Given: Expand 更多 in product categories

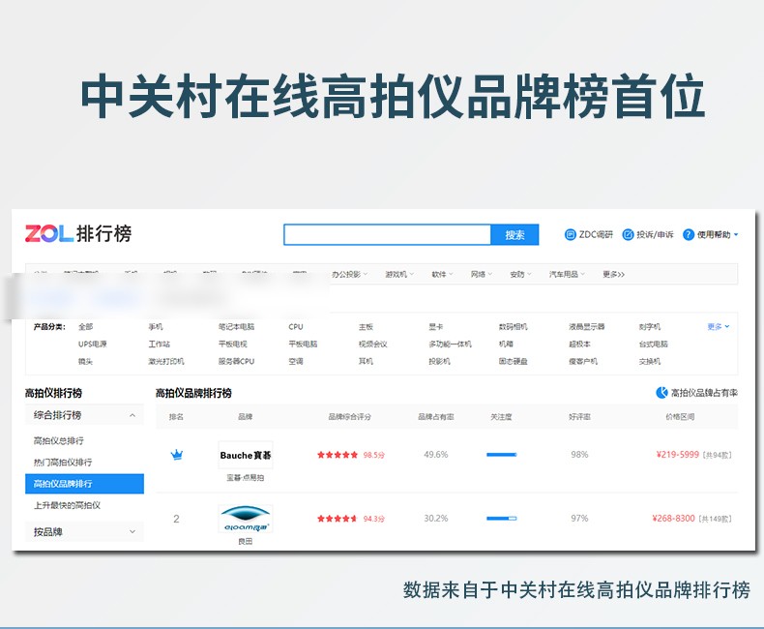Looking at the screenshot, I should point(719,327).
